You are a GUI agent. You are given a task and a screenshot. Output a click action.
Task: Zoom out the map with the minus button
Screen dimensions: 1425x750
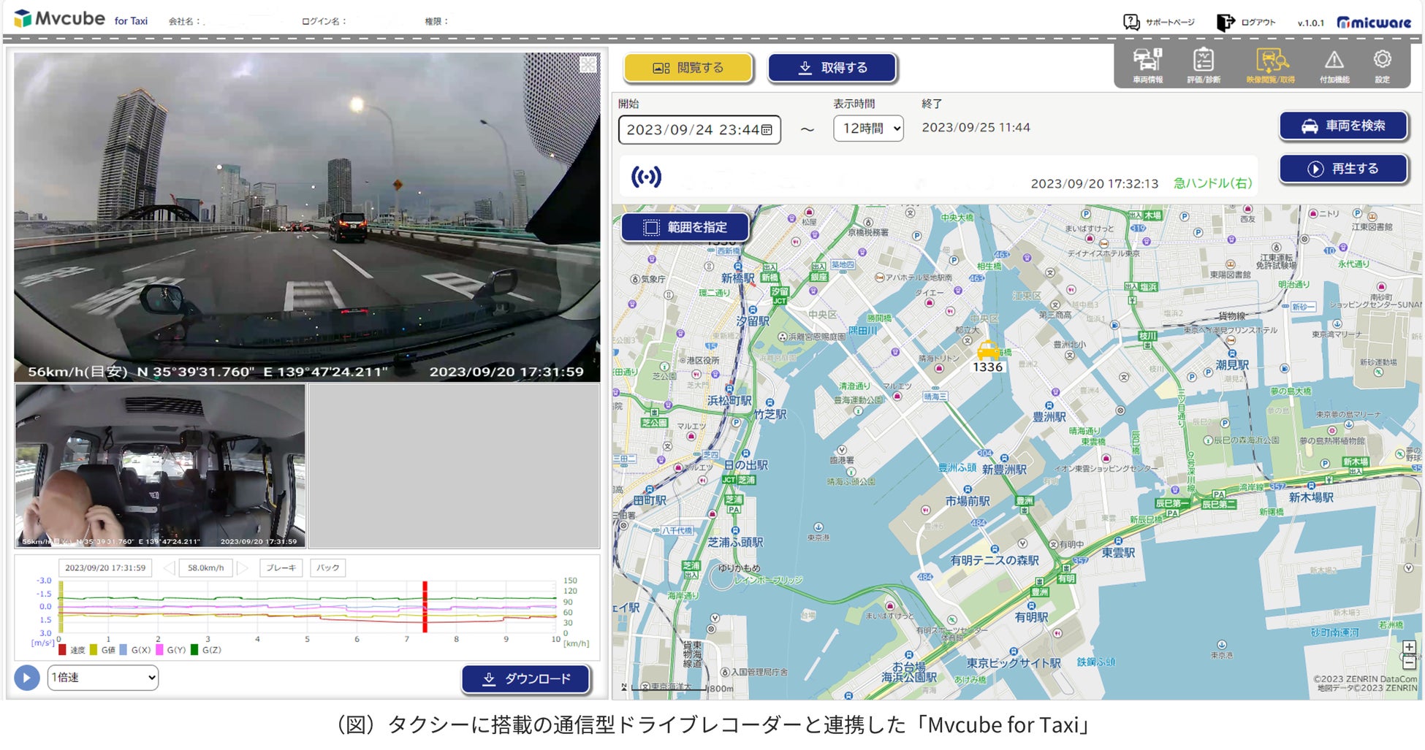pos(1409,662)
